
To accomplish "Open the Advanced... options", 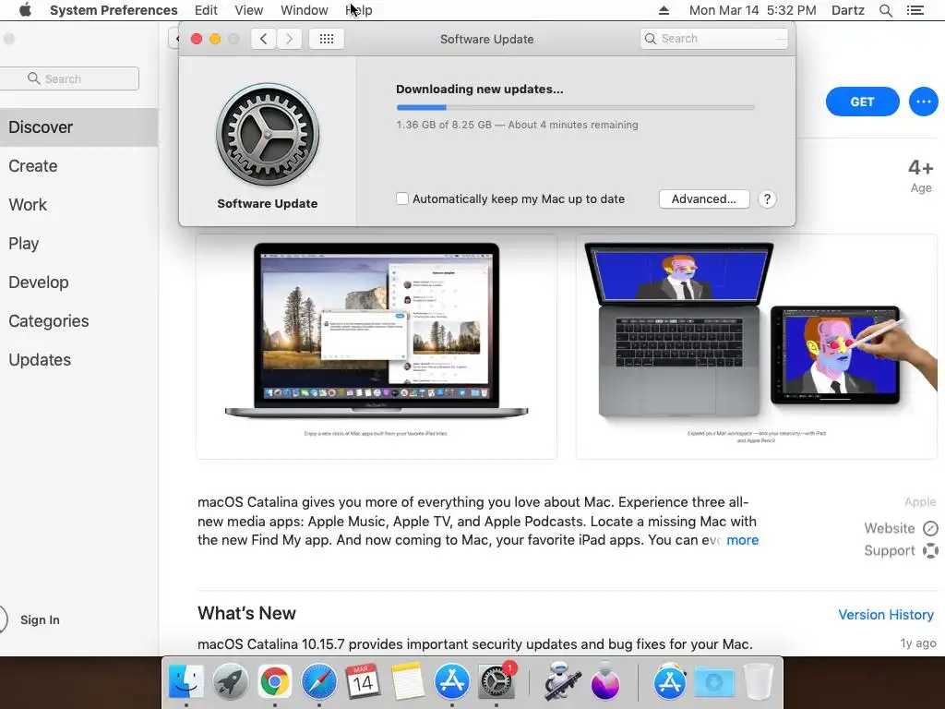I will [704, 199].
